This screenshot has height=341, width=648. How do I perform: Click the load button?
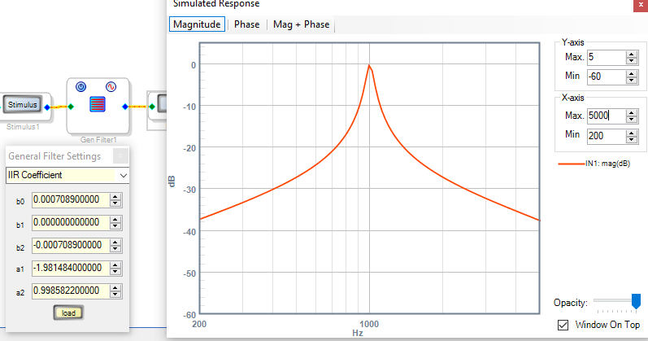pos(68,313)
